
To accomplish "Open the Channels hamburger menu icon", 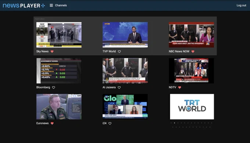I will pos(51,6).
